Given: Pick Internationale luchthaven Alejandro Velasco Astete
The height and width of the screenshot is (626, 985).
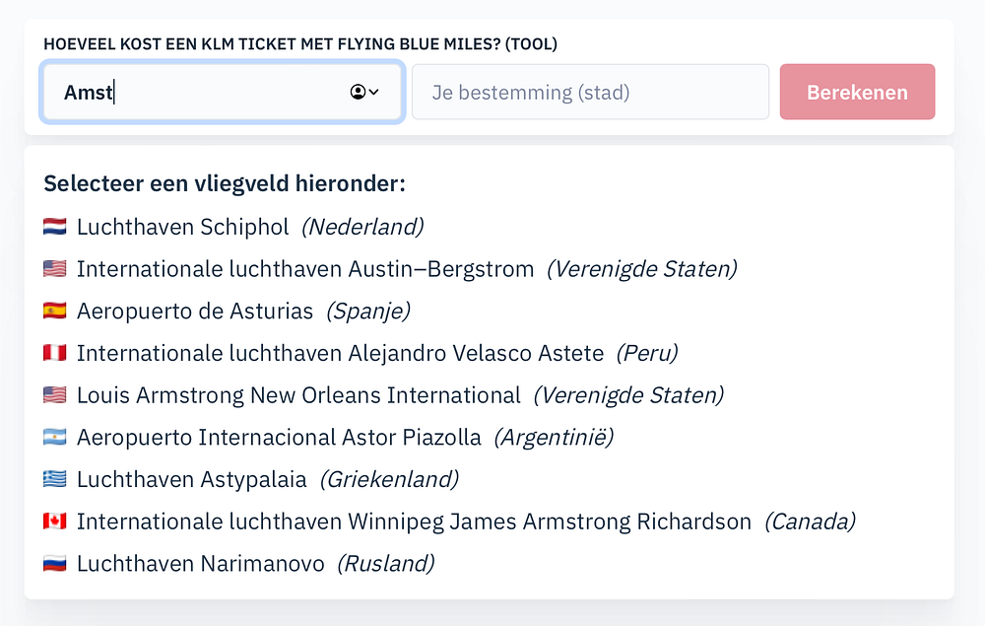Looking at the screenshot, I should click(x=340, y=353).
